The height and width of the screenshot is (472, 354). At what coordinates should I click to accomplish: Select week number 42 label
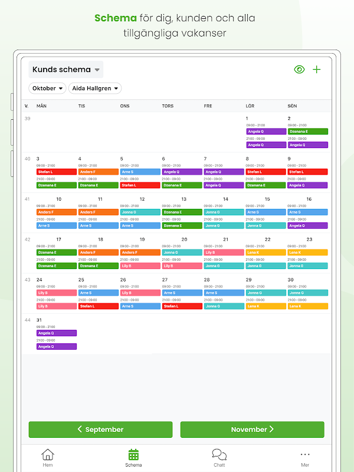tap(27, 240)
